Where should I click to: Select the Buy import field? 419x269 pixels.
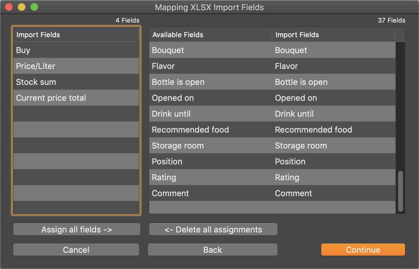tap(76, 50)
